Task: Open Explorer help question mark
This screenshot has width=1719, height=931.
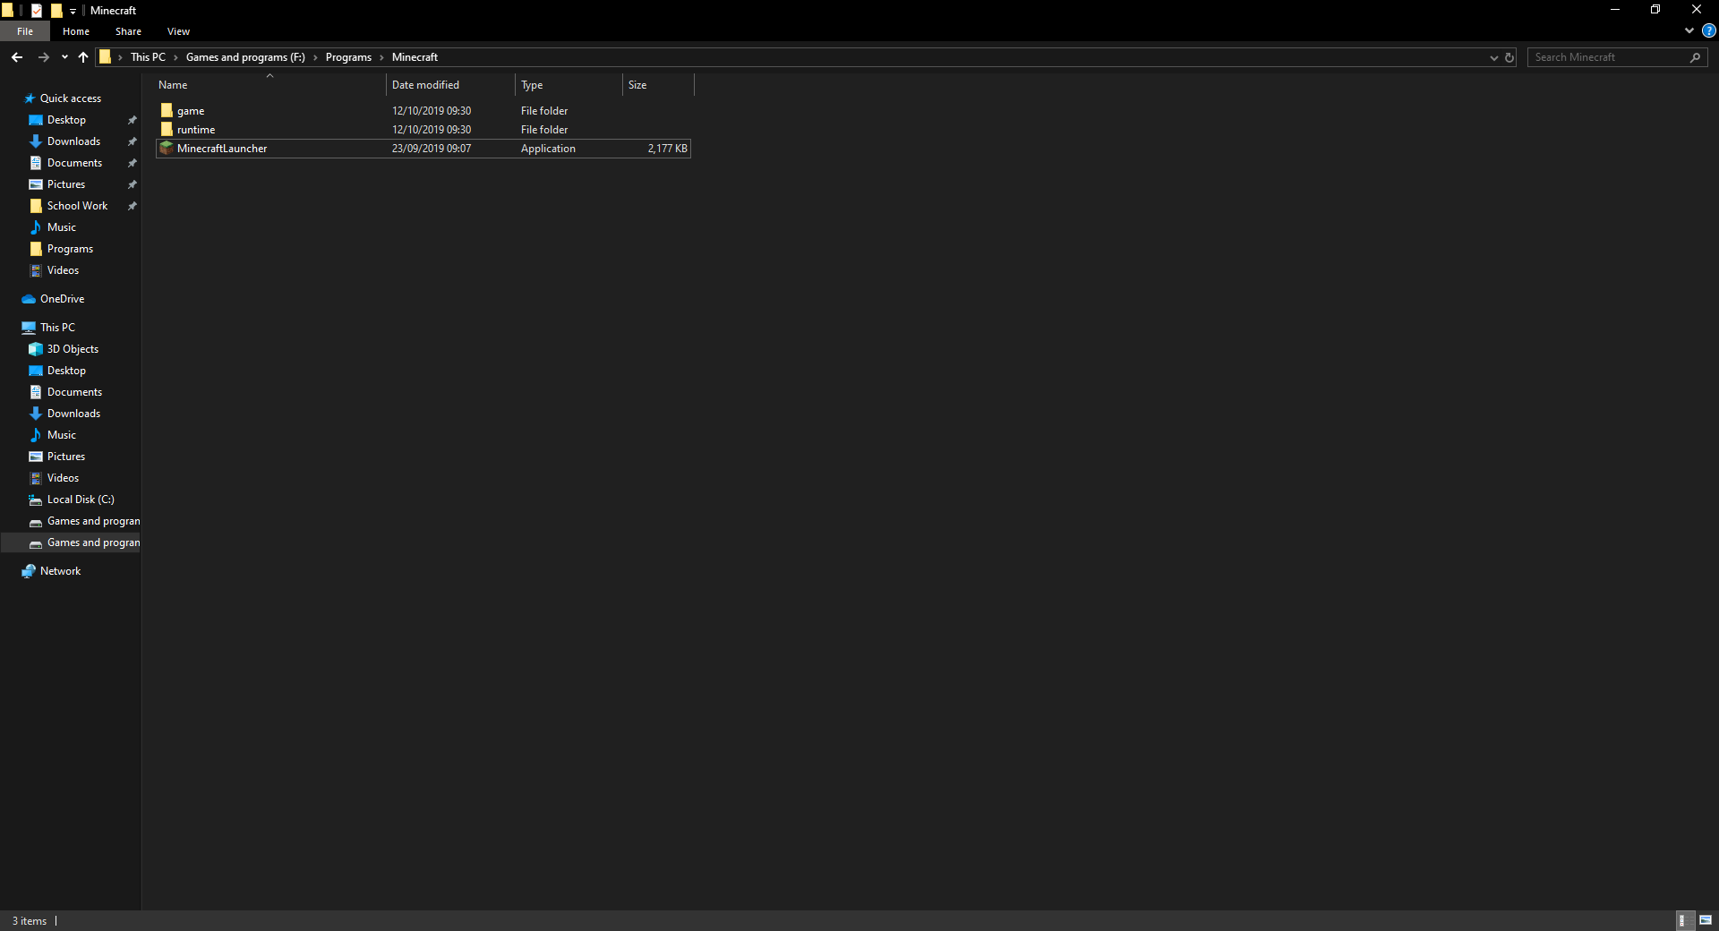Action: click(x=1709, y=30)
